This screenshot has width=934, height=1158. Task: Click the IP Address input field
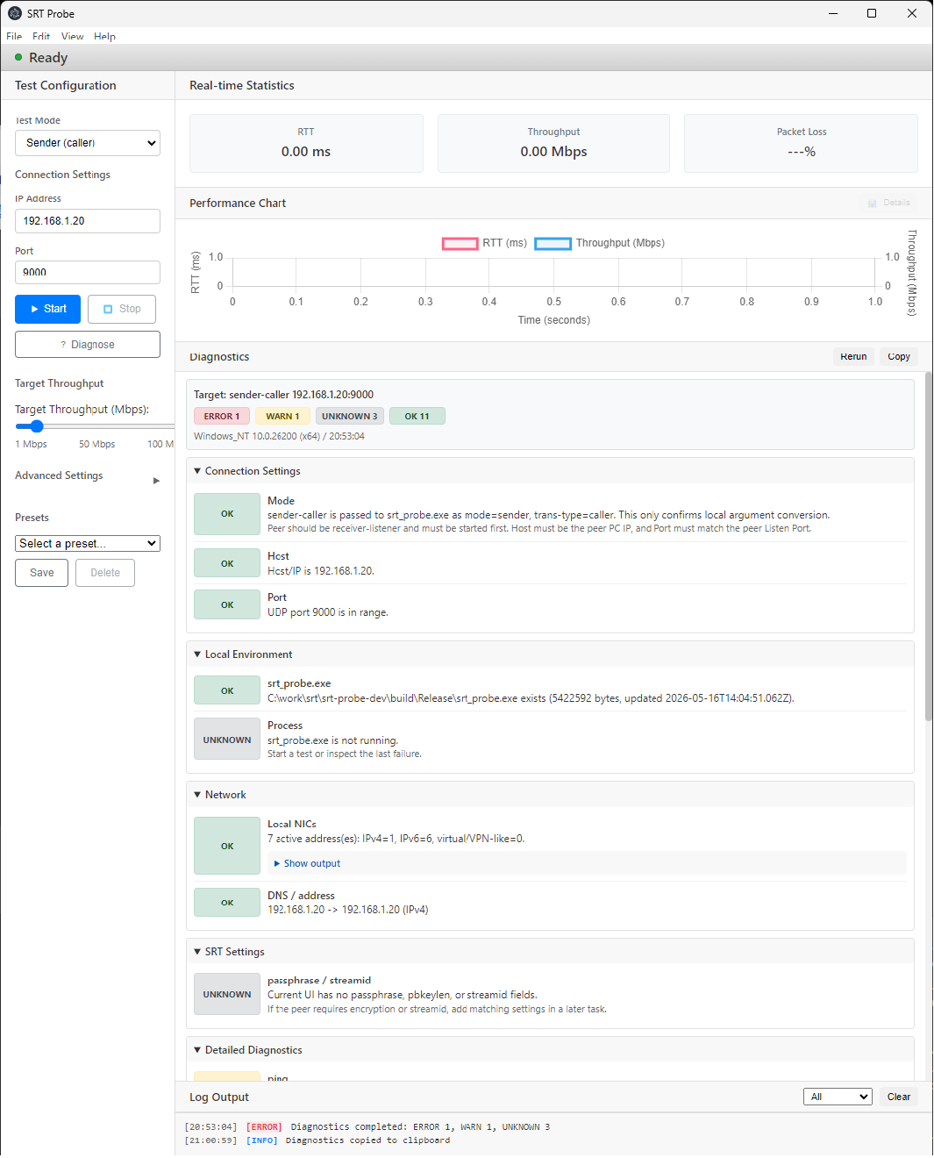coord(88,221)
